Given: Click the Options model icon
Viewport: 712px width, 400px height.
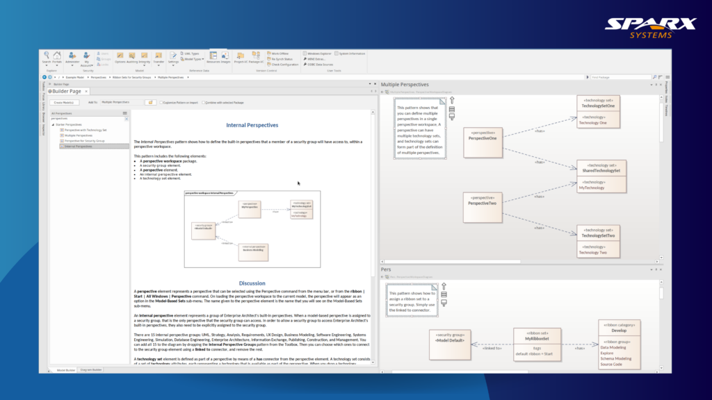Looking at the screenshot, I should 120,58.
